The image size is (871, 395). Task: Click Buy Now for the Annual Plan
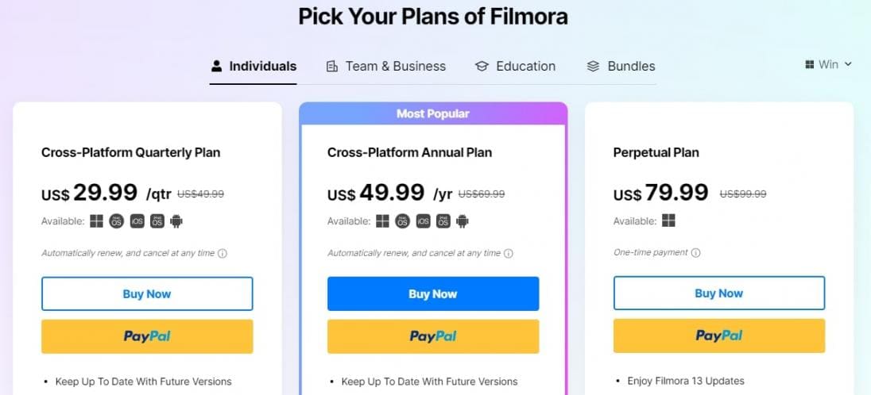point(433,293)
